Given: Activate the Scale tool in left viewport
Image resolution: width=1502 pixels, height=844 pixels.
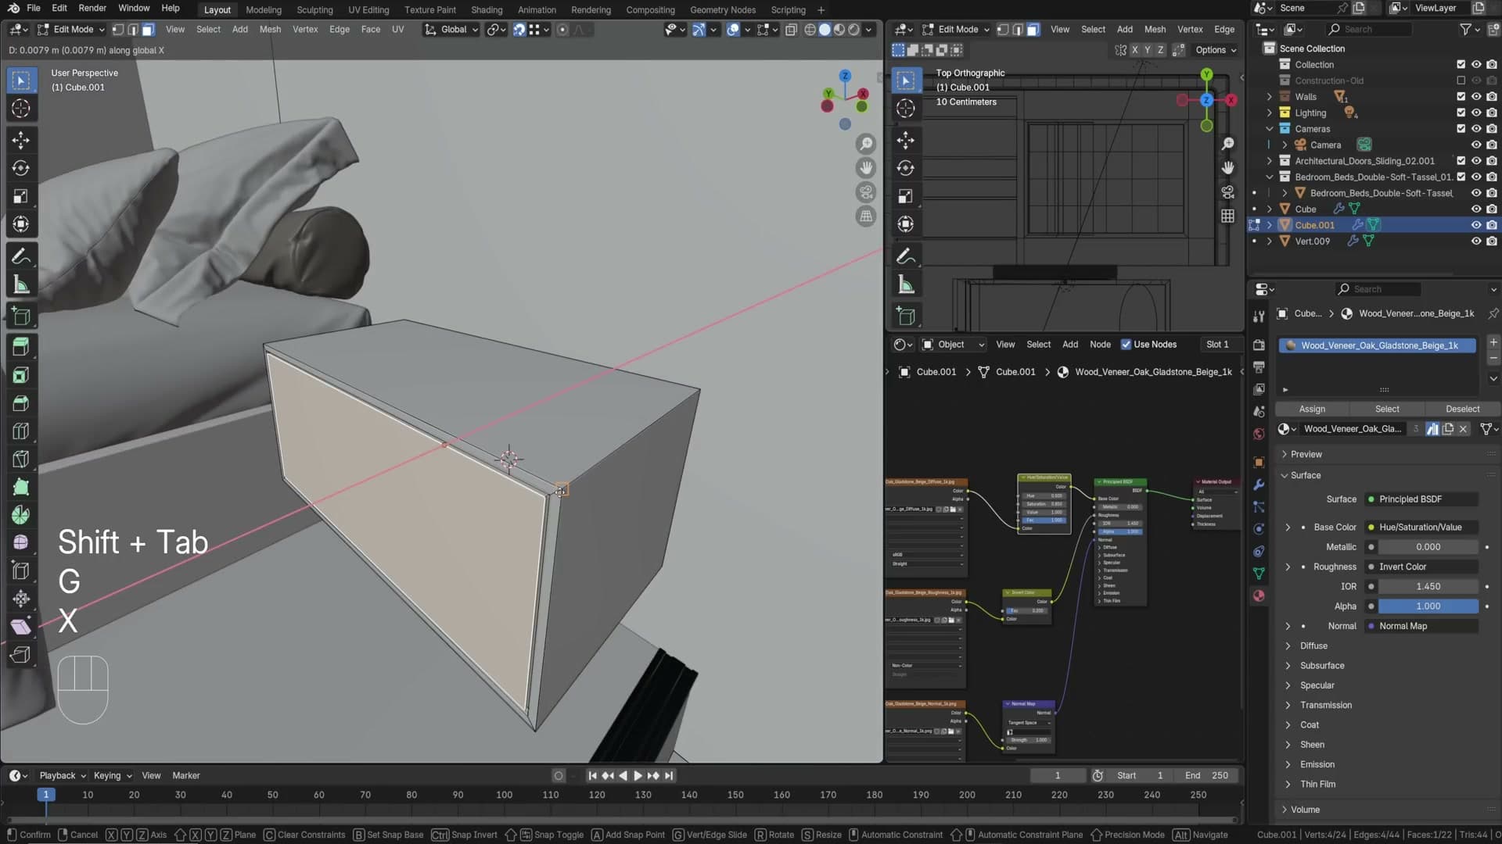Looking at the screenshot, I should (21, 196).
